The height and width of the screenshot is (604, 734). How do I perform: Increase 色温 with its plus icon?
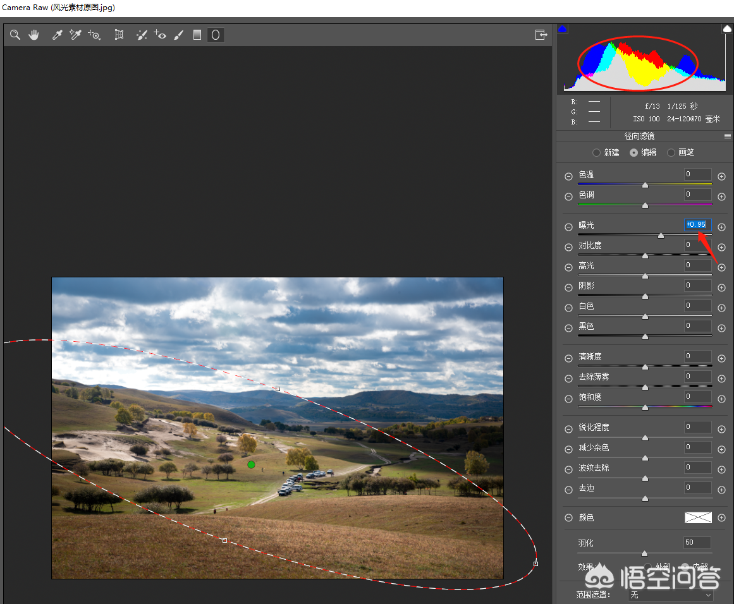[722, 176]
